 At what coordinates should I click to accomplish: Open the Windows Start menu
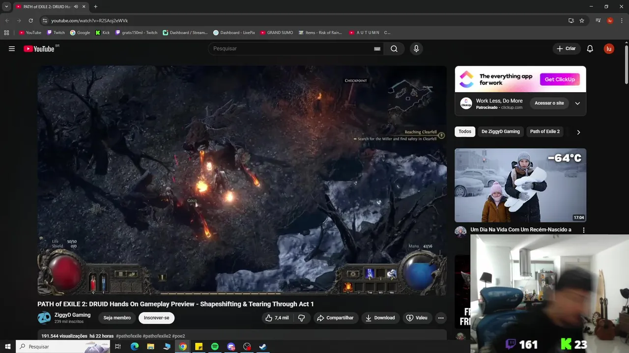click(7, 347)
